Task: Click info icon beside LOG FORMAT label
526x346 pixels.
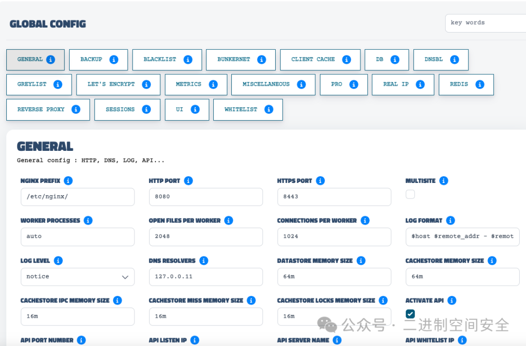Action: (x=451, y=220)
